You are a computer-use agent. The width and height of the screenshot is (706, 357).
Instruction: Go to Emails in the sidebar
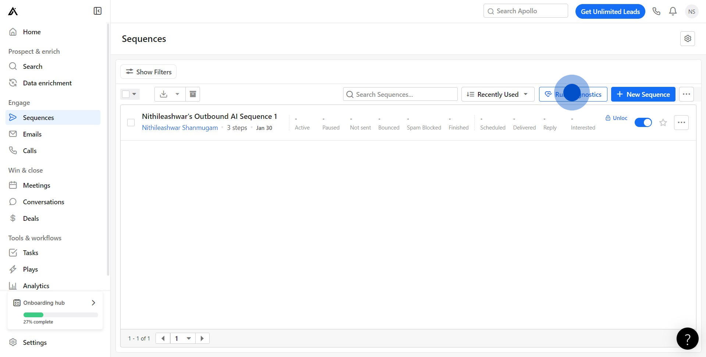click(32, 134)
